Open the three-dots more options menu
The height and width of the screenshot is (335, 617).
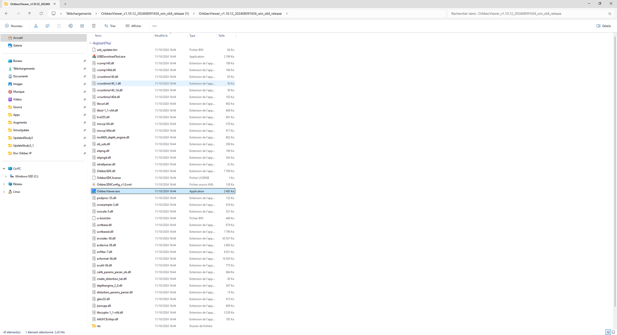(154, 26)
